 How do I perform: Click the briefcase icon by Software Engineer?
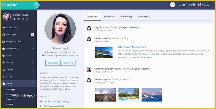click(x=43, y=55)
